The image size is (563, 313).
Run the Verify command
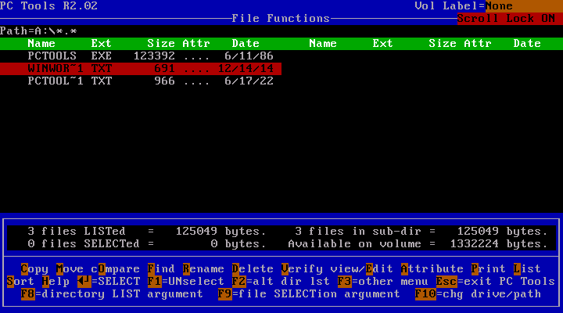(x=302, y=269)
